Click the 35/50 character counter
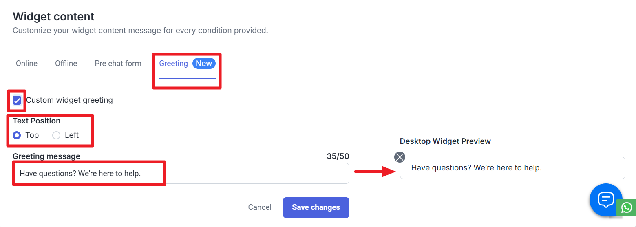Viewport: 636px width, 227px height. tap(338, 156)
